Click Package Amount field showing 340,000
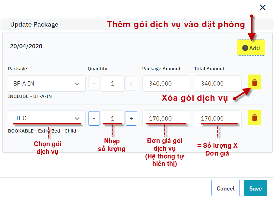The width and height of the screenshot is (274, 198). pyautogui.click(x=166, y=84)
